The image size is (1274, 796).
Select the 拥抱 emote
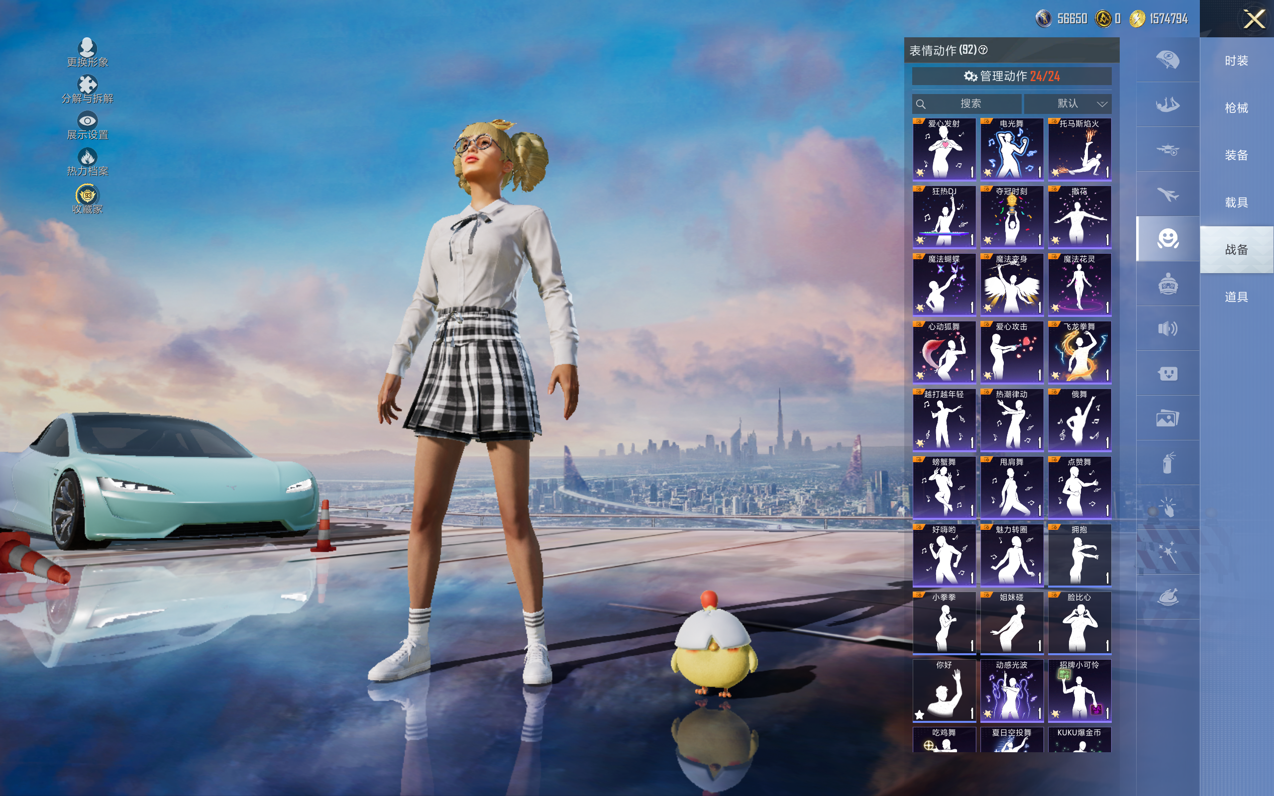tap(1080, 555)
